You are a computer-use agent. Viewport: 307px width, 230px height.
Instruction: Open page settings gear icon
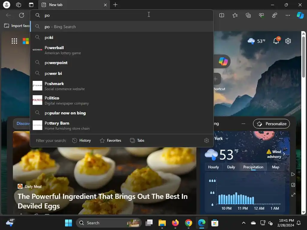point(288,41)
